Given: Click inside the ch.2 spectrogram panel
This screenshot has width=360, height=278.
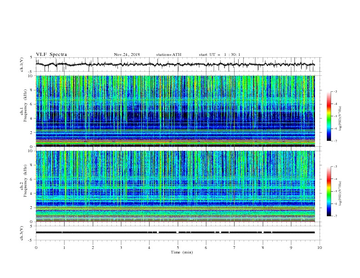Looking at the screenshot, I should pyautogui.click(x=175, y=186).
